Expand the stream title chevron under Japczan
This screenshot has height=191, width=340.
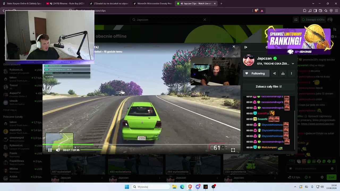[x=293, y=64]
